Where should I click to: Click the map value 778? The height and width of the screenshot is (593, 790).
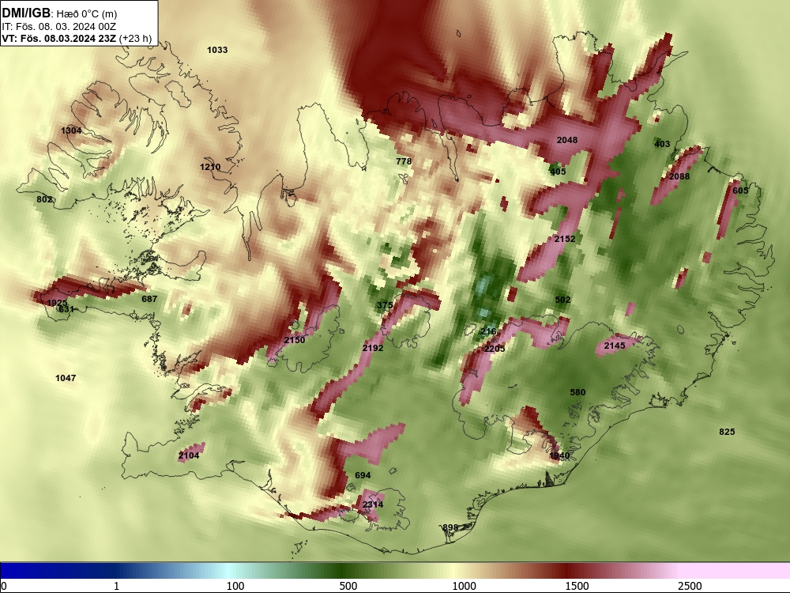404,161
